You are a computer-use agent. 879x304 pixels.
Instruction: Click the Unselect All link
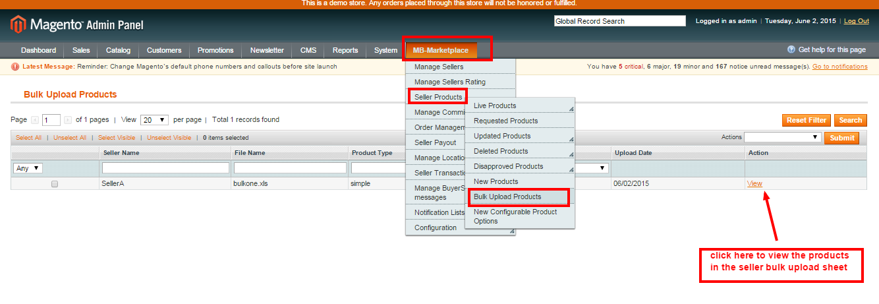(70, 138)
